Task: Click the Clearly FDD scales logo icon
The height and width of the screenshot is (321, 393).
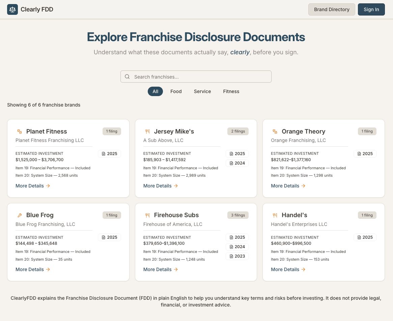Action: click(x=12, y=9)
